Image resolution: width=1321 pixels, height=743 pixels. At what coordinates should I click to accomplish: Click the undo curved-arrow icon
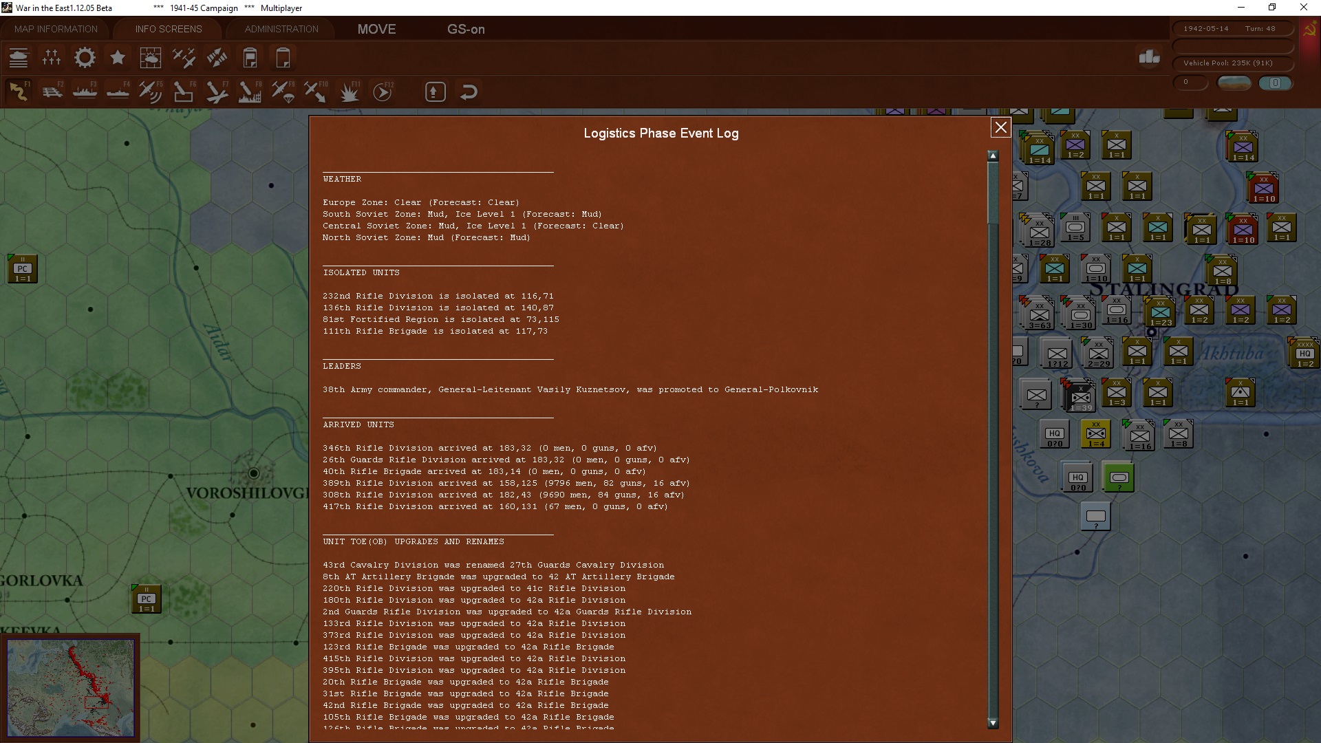tap(469, 91)
